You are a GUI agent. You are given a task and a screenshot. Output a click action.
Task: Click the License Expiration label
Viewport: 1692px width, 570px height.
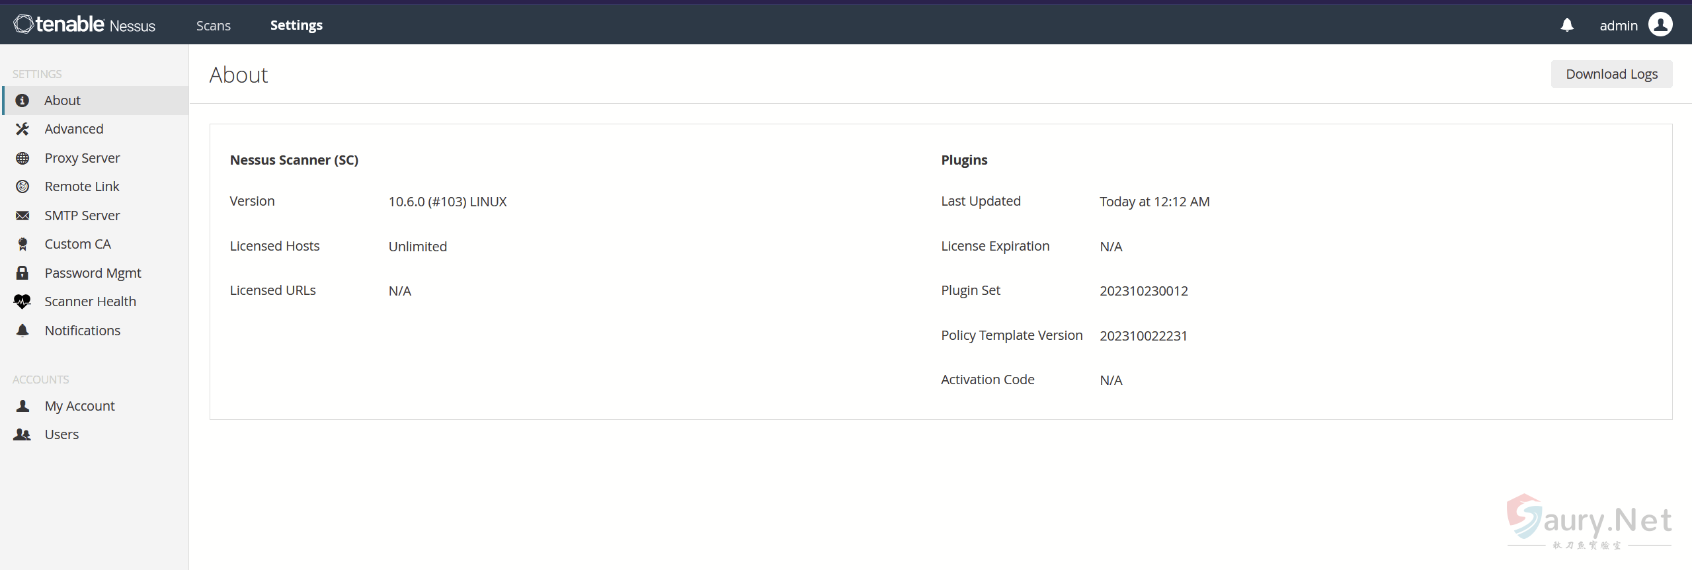[995, 246]
